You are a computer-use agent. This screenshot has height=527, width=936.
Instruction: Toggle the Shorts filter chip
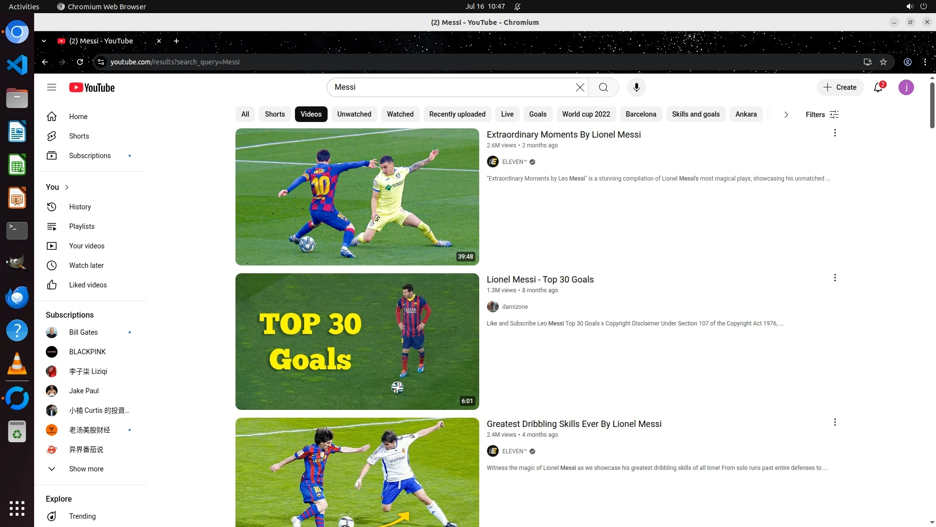274,114
